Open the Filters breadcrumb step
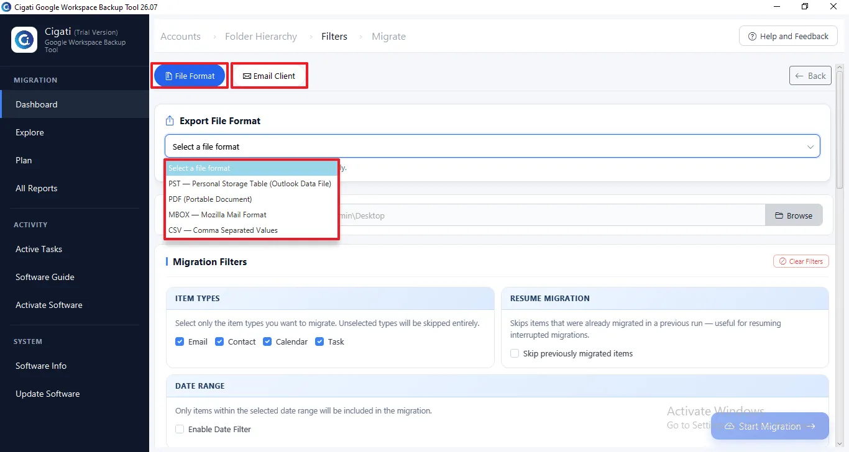This screenshot has width=849, height=452. (x=334, y=37)
